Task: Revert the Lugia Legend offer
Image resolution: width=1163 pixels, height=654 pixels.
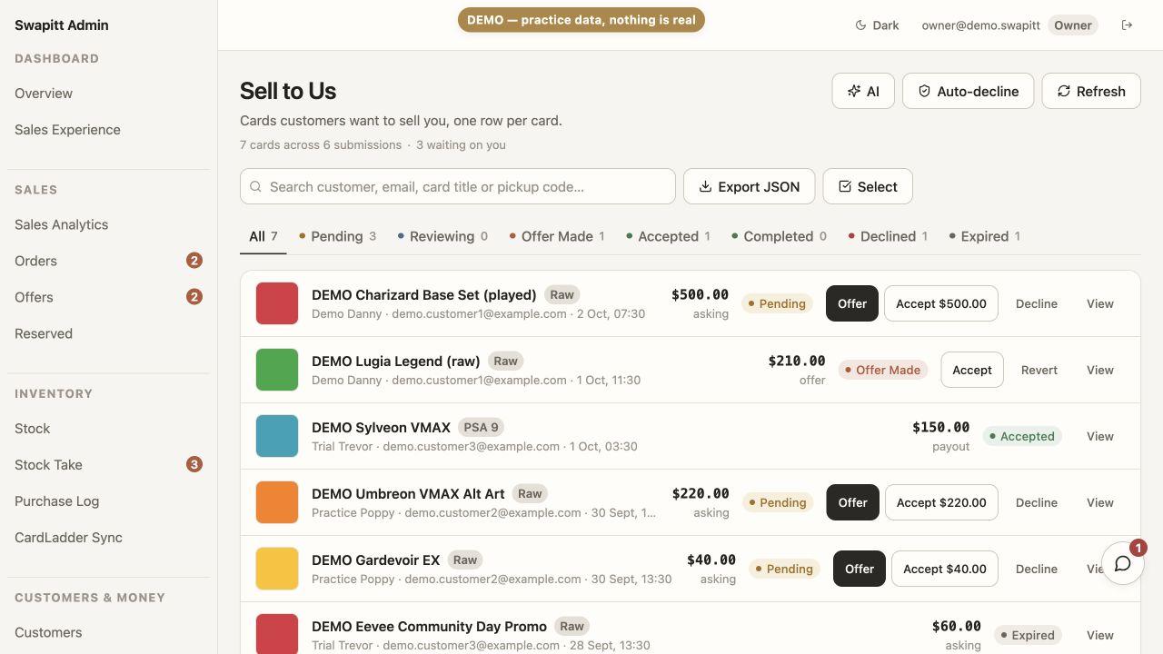Action: pos(1039,370)
